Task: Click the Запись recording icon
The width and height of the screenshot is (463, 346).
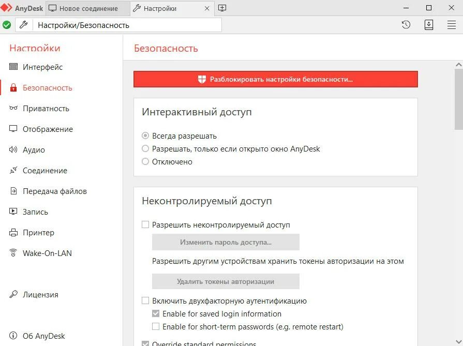Action: click(x=13, y=212)
